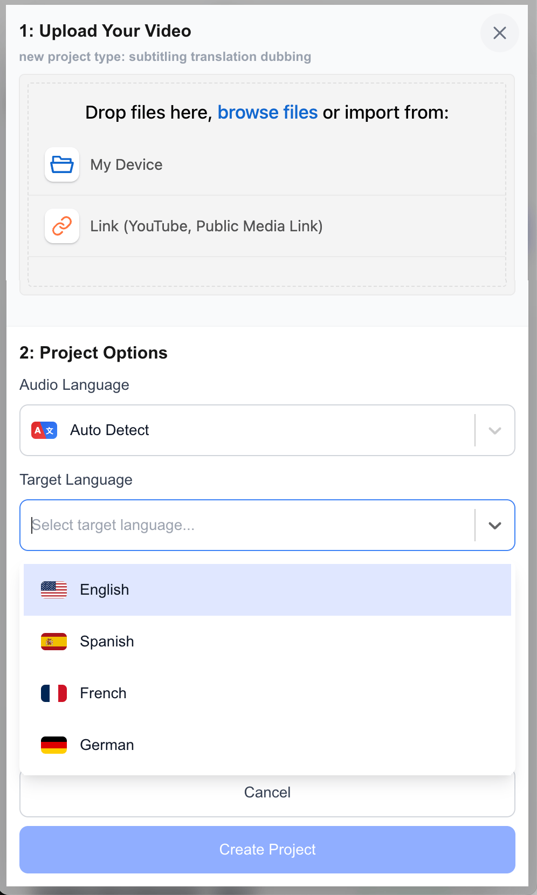Open the Target Language dropdown chevron
The width and height of the screenshot is (537, 895).
(x=494, y=525)
